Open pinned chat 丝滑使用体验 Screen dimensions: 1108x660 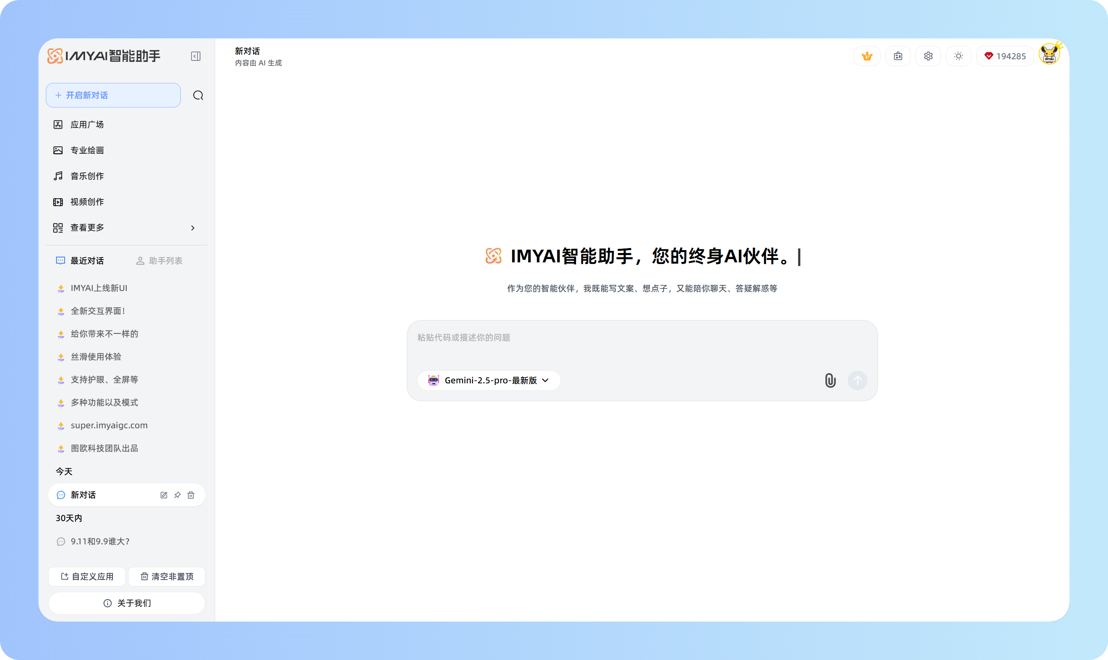[x=126, y=357]
